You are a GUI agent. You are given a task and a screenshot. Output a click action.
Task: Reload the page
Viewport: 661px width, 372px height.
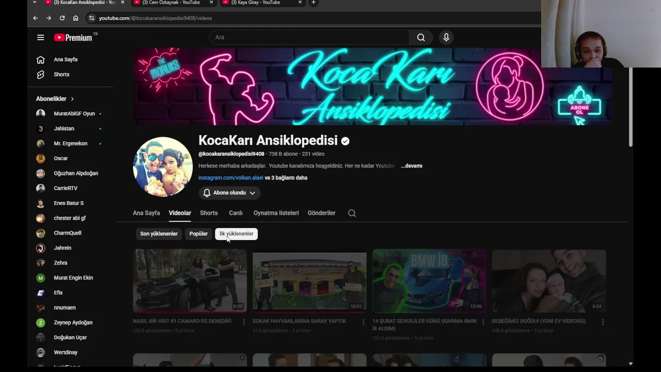tap(62, 18)
